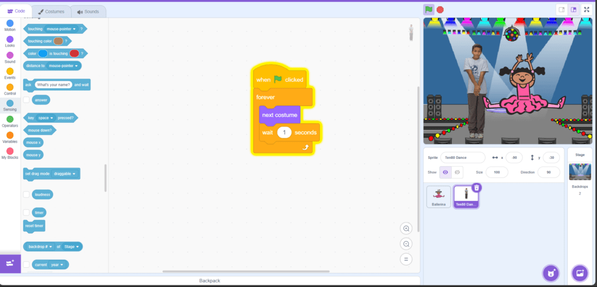Delete the Ten80 Dance sprite with trash icon
The width and height of the screenshot is (597, 287).
[x=476, y=187]
